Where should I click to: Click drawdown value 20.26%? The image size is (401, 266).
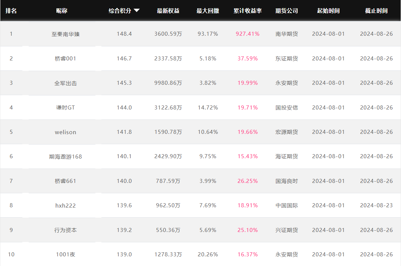(x=208, y=254)
